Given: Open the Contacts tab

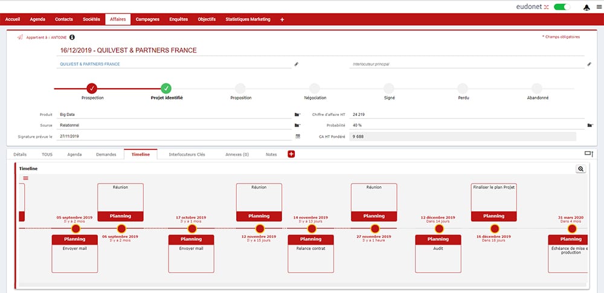Looking at the screenshot, I should pyautogui.click(x=63, y=19).
